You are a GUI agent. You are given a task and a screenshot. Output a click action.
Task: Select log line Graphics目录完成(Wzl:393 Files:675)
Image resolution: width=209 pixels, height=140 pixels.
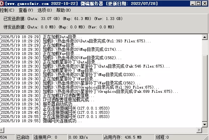(80, 87)
